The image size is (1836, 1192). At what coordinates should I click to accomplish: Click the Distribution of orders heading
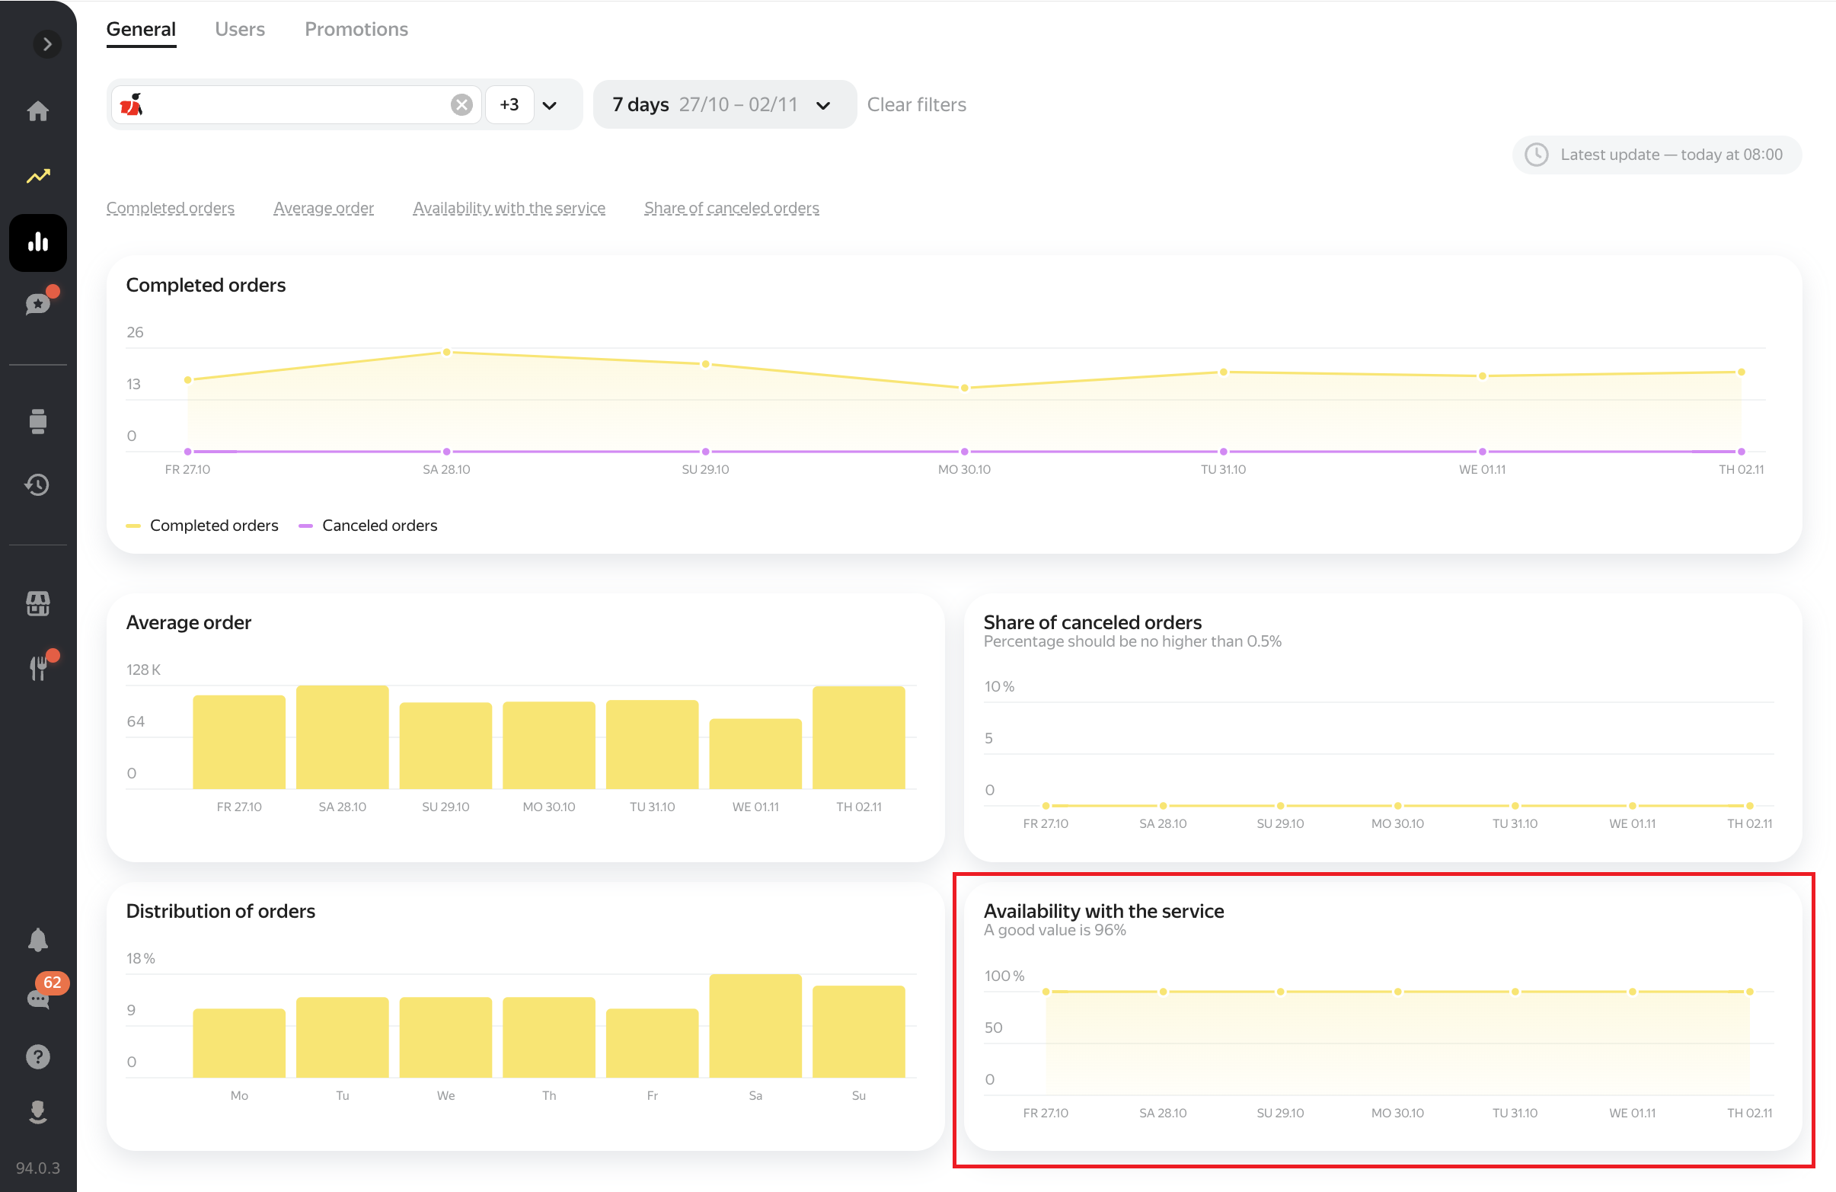[221, 911]
